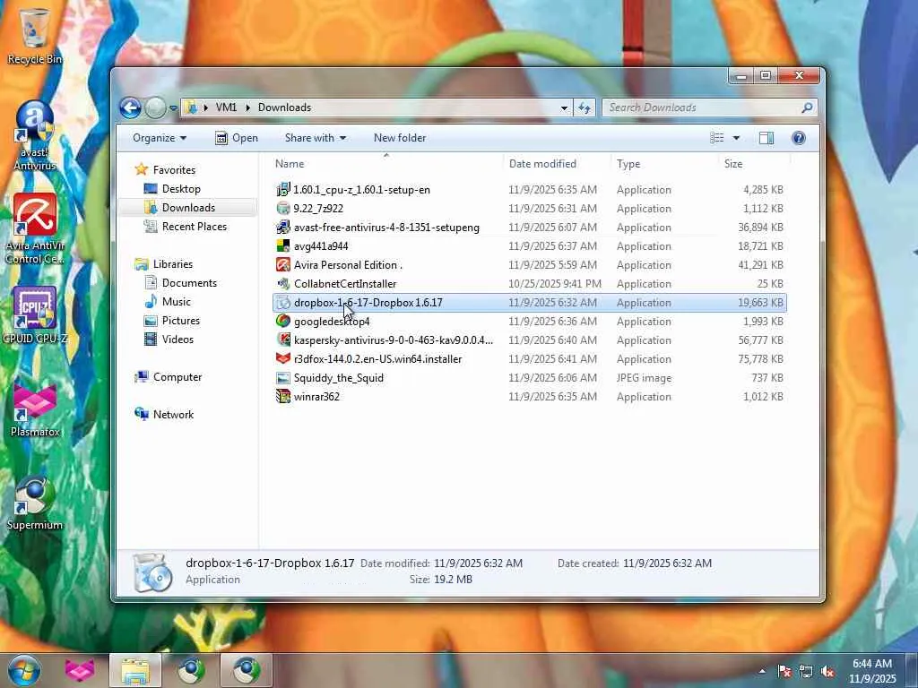Select the Avira Personal Edition file icon

[283, 264]
